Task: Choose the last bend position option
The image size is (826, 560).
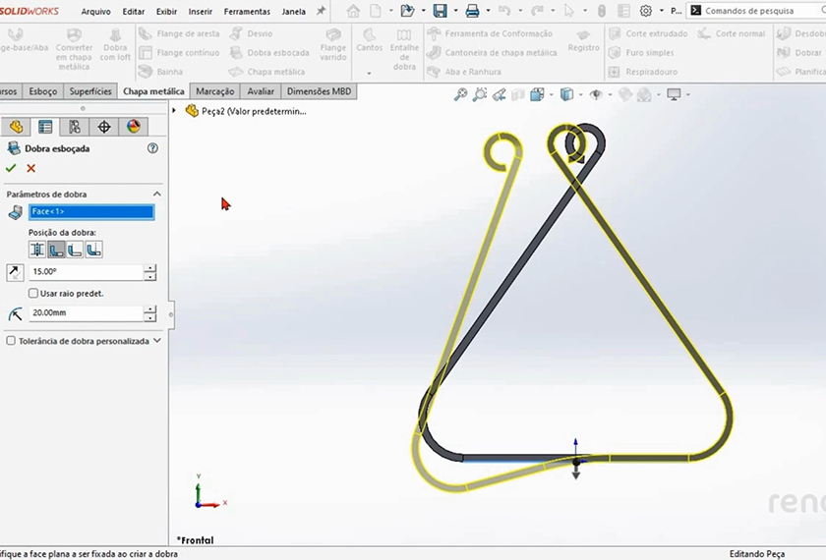Action: point(93,250)
